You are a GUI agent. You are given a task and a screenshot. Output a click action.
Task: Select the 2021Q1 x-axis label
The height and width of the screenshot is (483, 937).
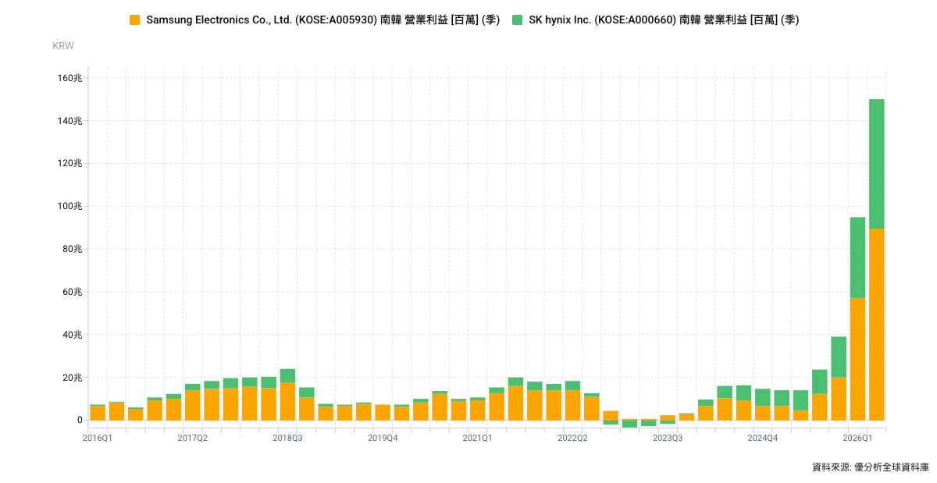pos(477,439)
